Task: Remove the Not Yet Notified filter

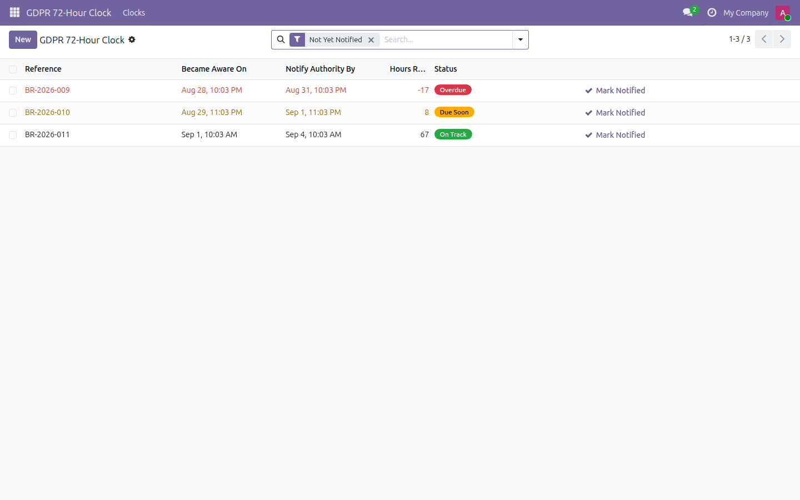Action: click(371, 40)
